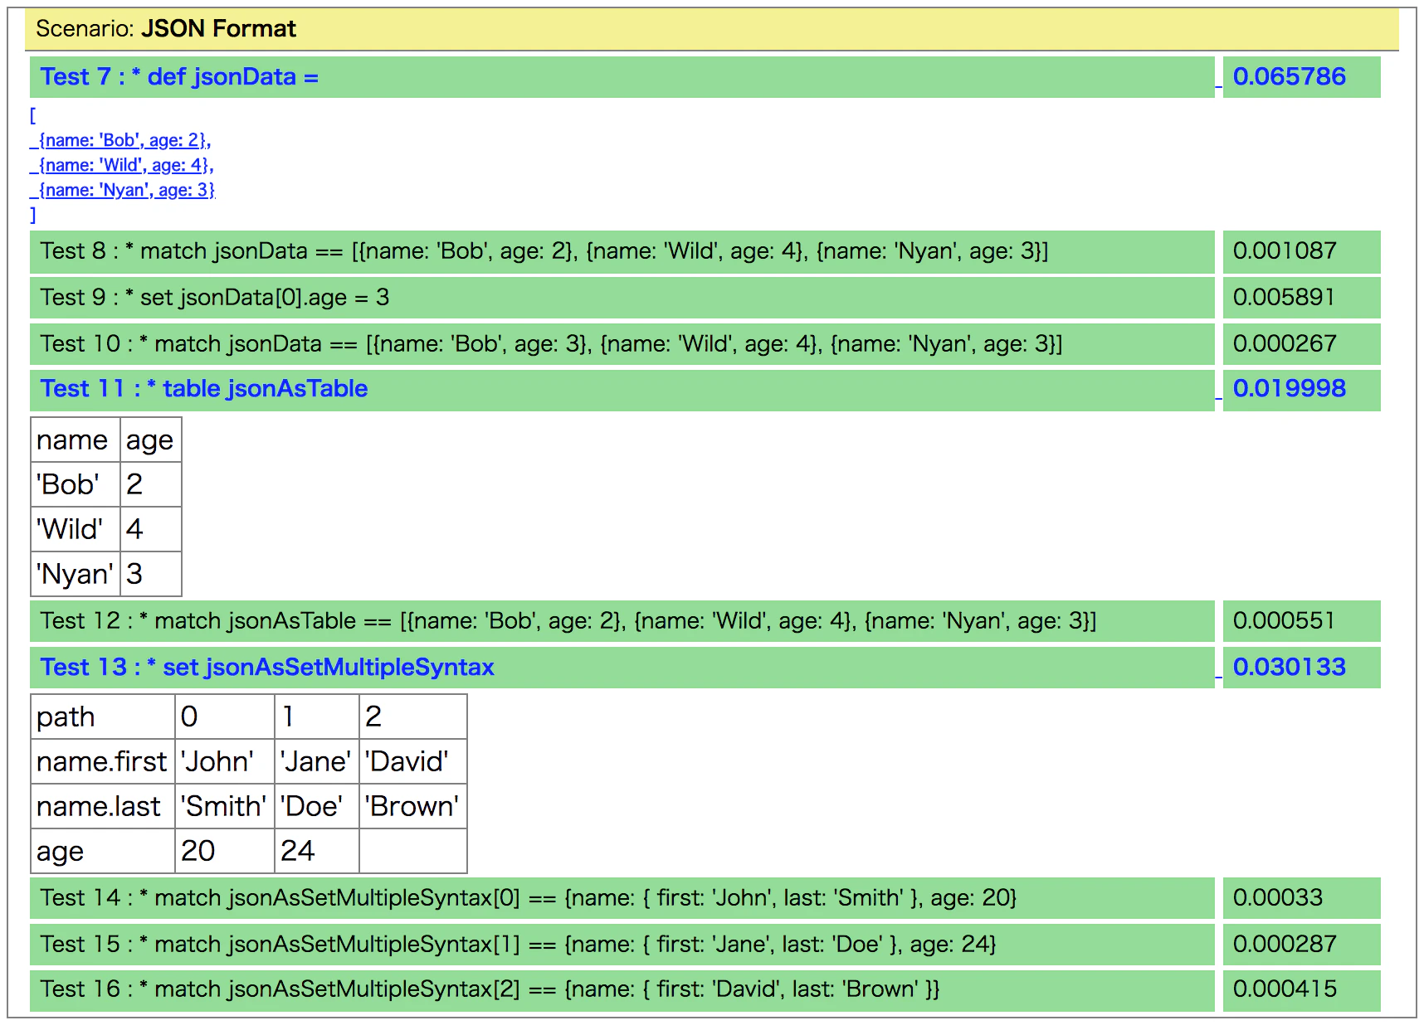
Task: Click the 'age' header in jsonAsTable
Action: tap(150, 440)
